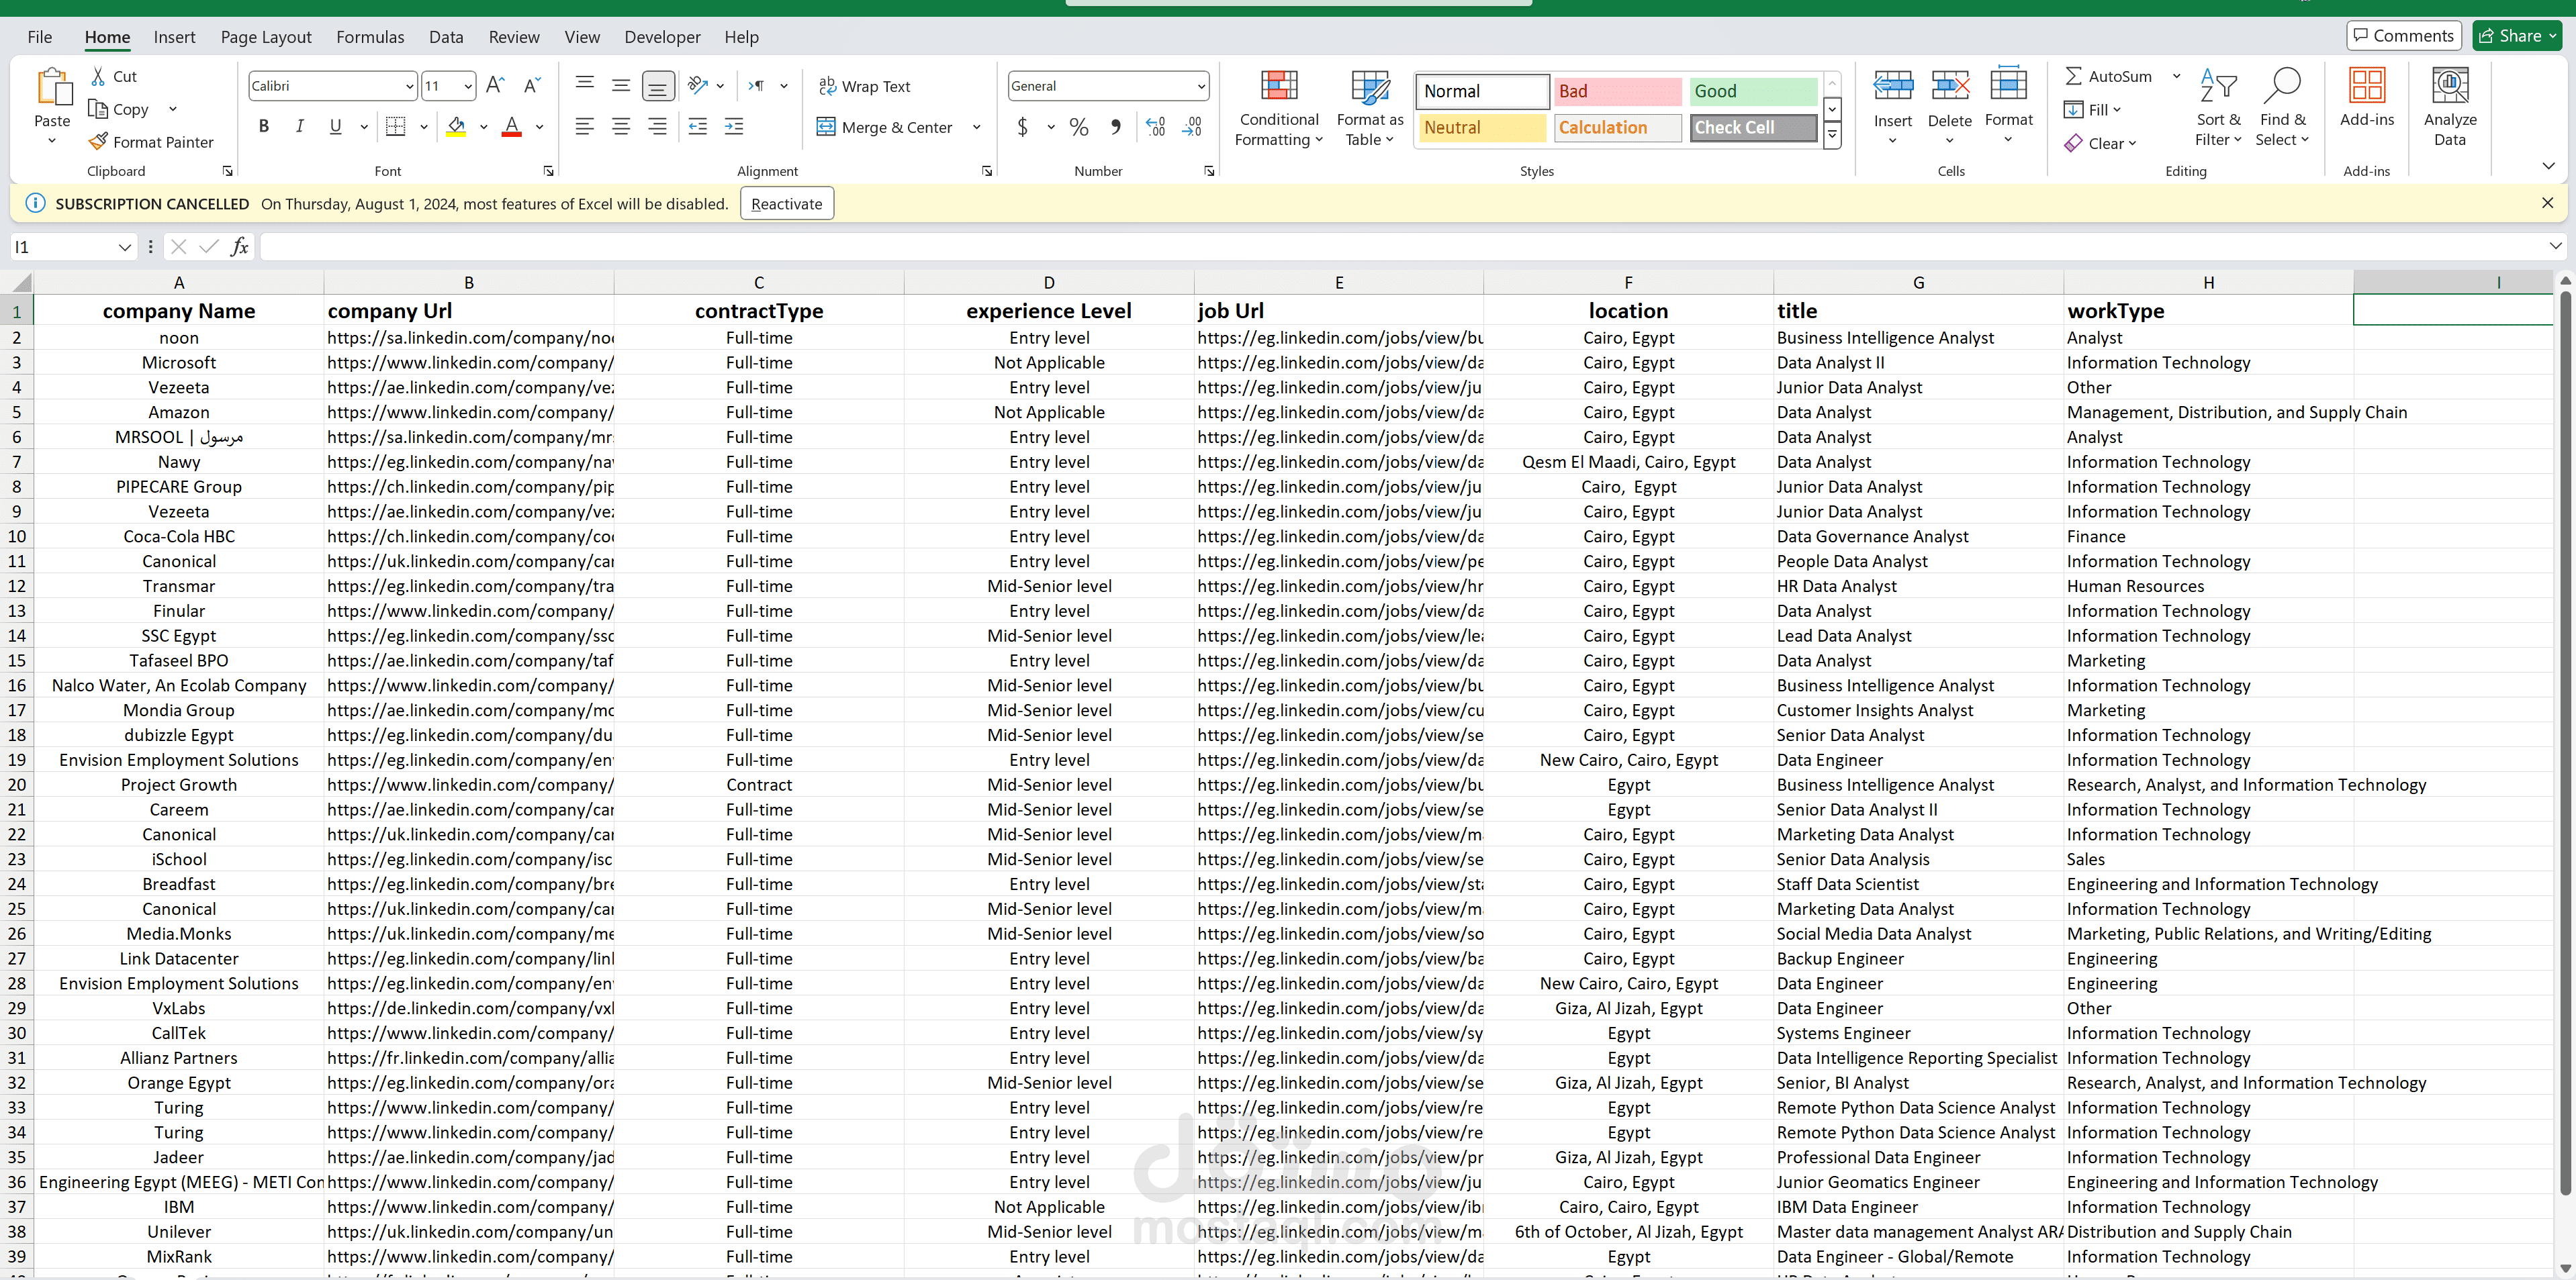Screen dimensions: 2576x1280
Task: Click the Reactivate button
Action: [x=786, y=204]
